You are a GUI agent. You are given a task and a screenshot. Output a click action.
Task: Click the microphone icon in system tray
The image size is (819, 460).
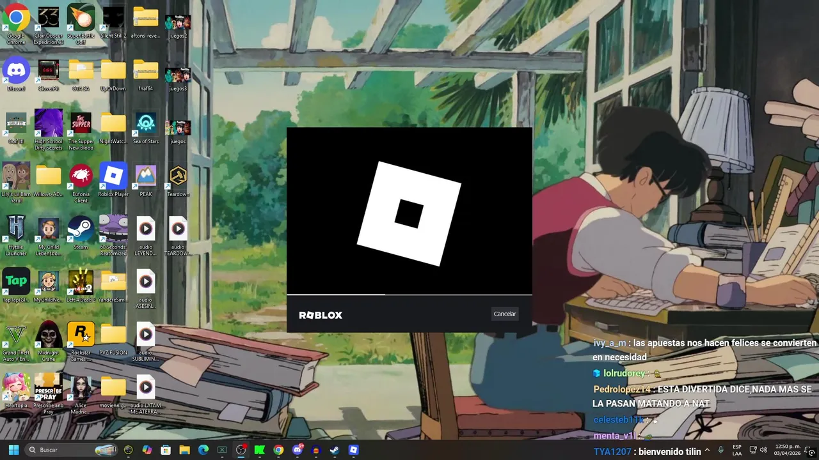point(721,450)
